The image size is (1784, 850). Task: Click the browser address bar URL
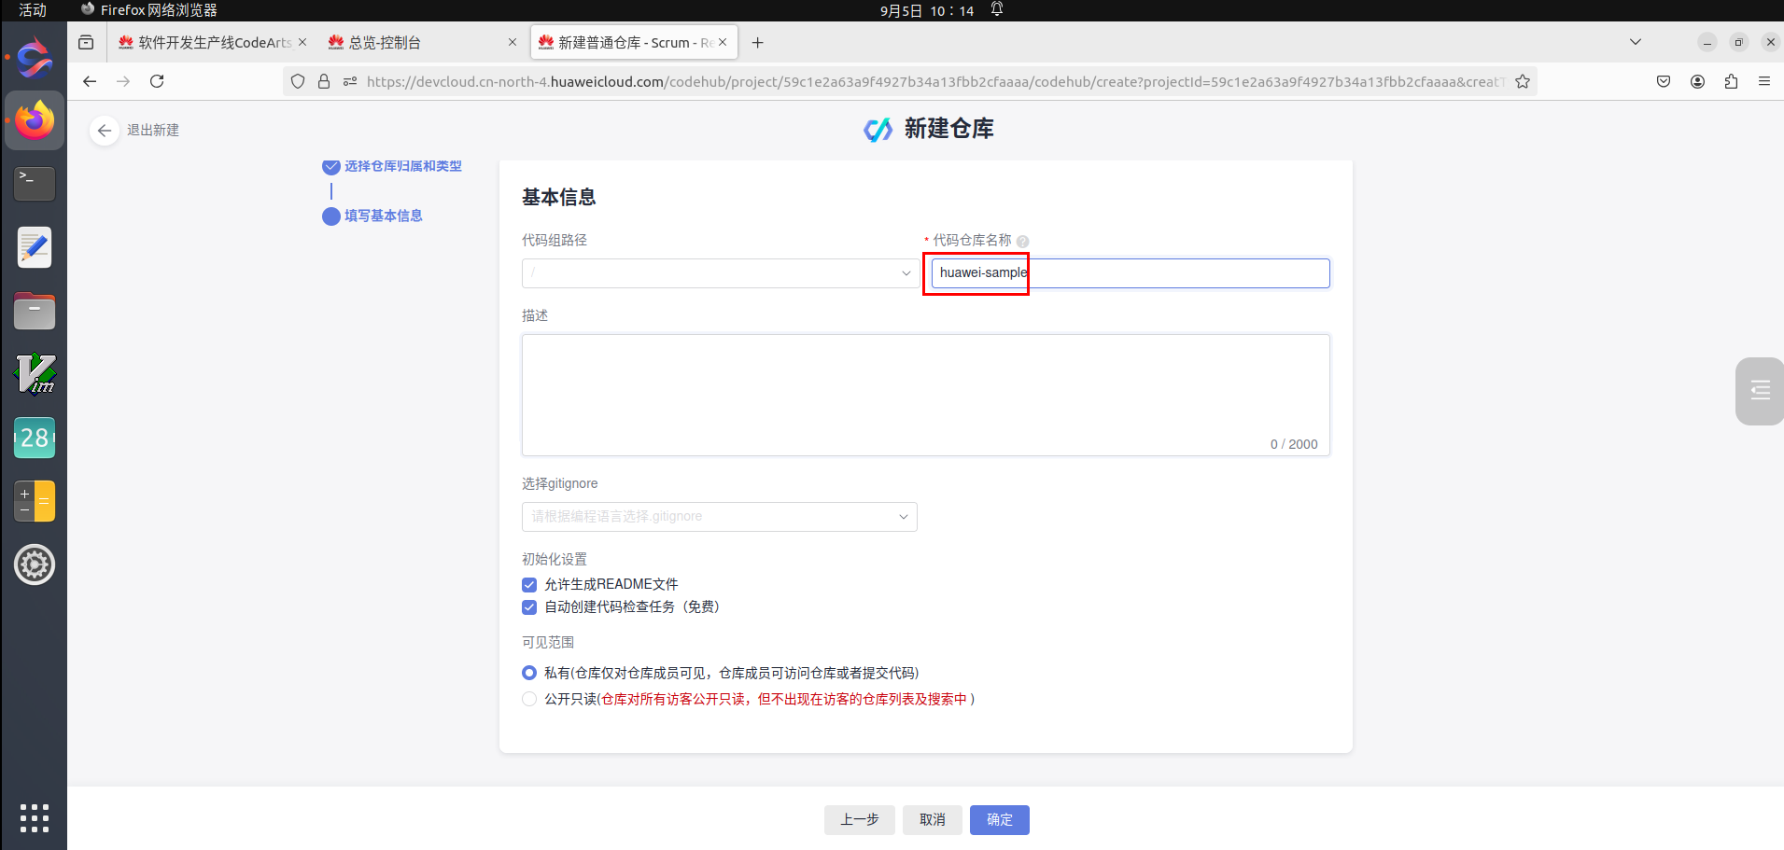pos(935,81)
